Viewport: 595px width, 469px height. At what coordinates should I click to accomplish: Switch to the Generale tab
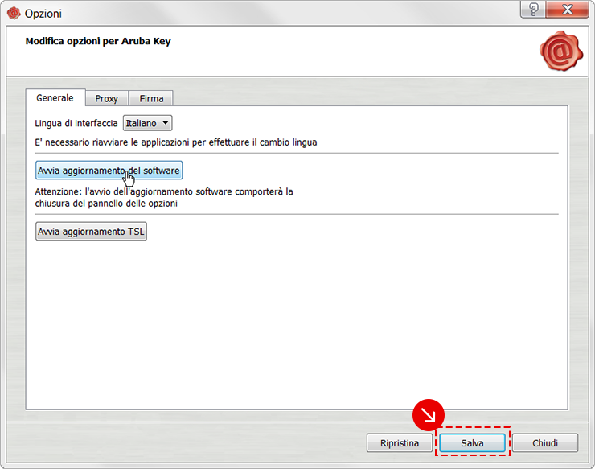click(x=55, y=98)
